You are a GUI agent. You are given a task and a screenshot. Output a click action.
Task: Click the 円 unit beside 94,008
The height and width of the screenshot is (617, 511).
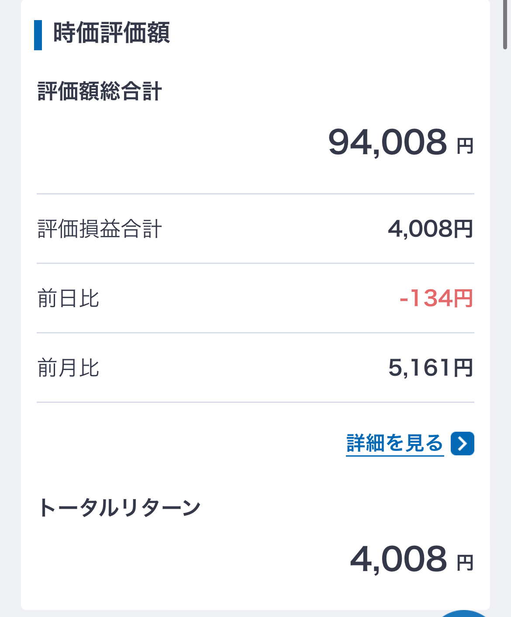[x=465, y=146]
